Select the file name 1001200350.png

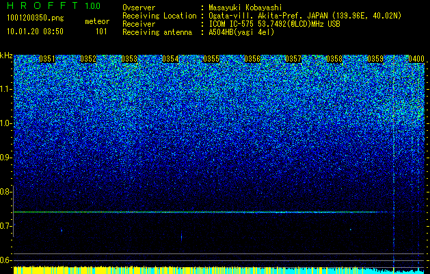36,18
